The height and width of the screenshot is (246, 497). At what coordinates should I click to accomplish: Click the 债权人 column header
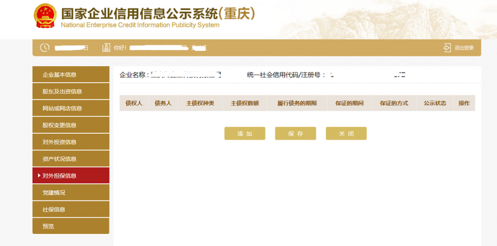[134, 103]
